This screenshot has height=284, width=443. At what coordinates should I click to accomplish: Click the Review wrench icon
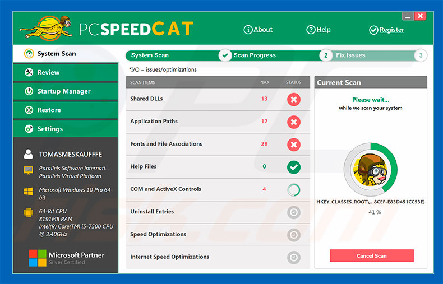click(x=29, y=72)
